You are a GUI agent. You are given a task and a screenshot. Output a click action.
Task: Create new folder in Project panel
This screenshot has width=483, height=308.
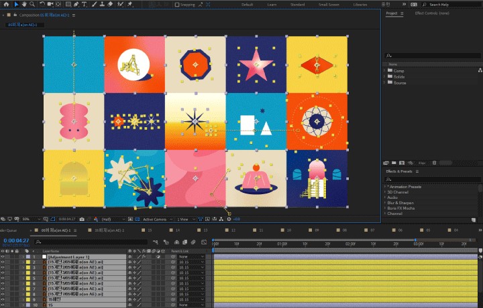point(393,162)
